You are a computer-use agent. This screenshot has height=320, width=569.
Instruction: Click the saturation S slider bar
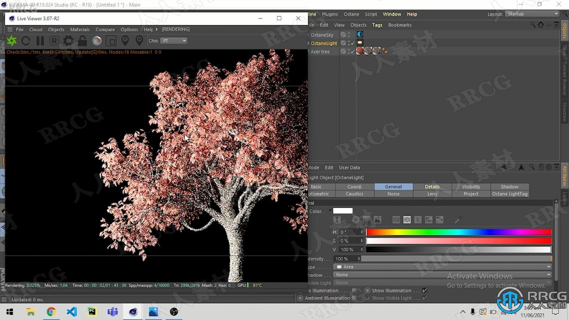(459, 241)
